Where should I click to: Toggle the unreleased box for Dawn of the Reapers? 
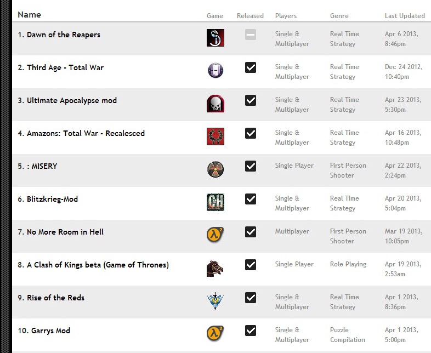pyautogui.click(x=251, y=35)
